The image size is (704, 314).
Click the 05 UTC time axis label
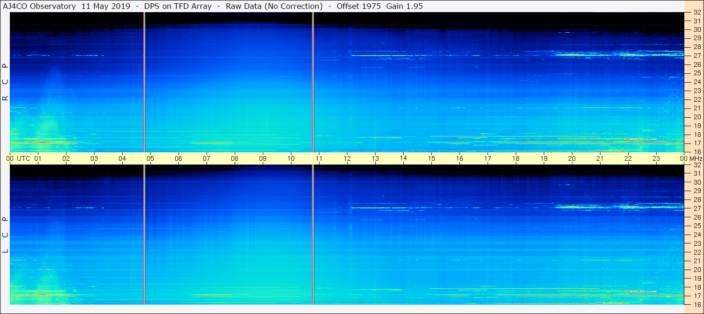[x=150, y=158]
